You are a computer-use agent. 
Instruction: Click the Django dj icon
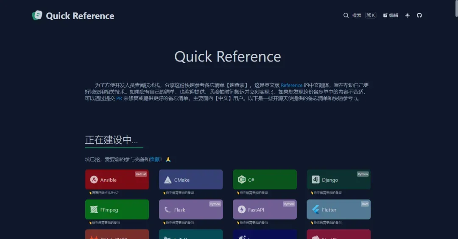point(316,180)
